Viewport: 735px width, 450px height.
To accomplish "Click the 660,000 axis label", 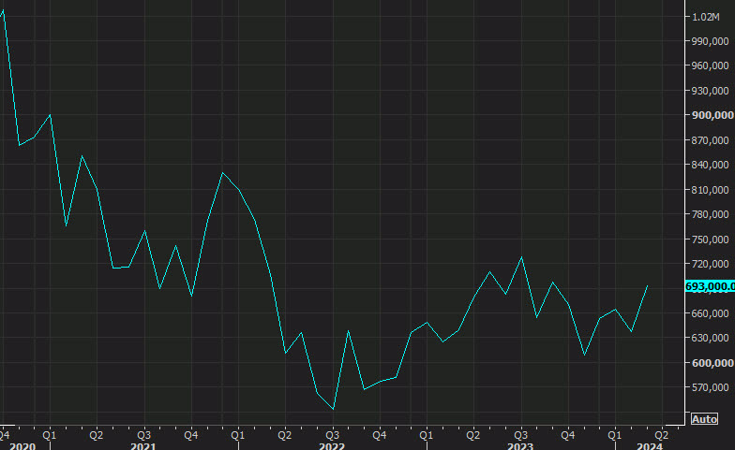I will [710, 312].
